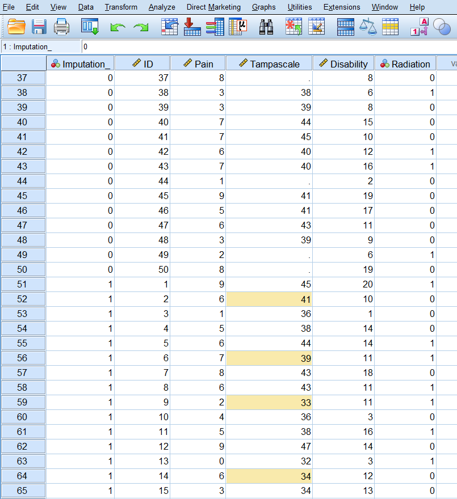This screenshot has width=457, height=499.
Task: Click the Go to Variable icon
Action: coord(192,27)
